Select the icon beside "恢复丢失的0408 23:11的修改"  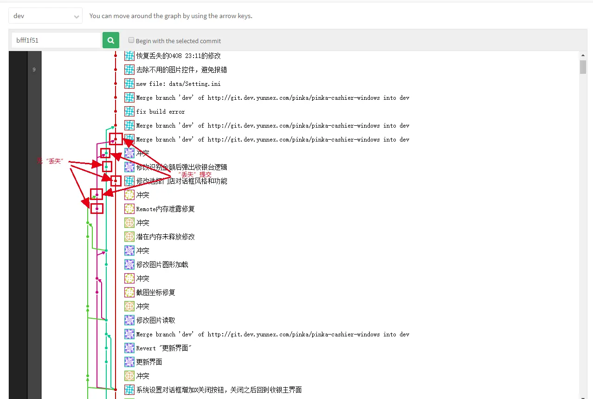coord(129,56)
